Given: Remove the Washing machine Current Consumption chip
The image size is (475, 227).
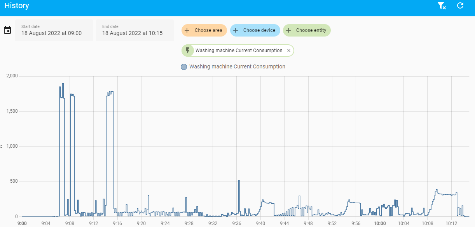Looking at the screenshot, I should [x=288, y=51].
